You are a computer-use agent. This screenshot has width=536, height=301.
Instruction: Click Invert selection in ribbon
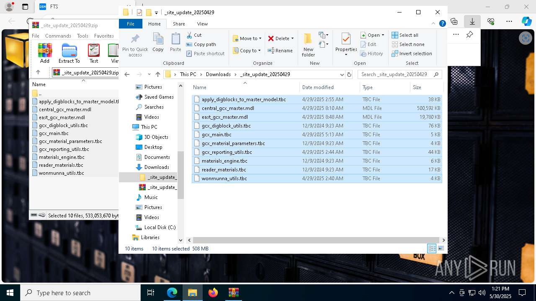(412, 54)
